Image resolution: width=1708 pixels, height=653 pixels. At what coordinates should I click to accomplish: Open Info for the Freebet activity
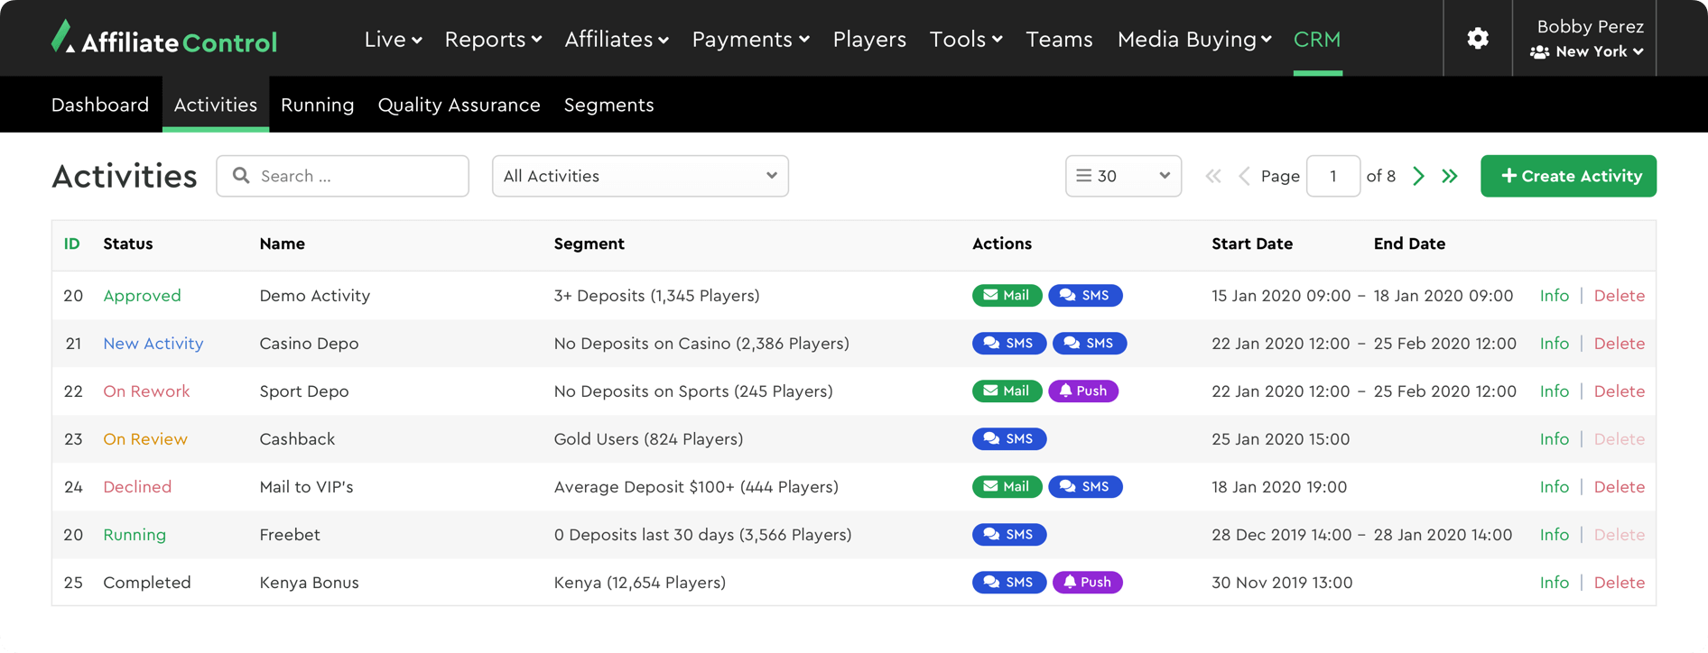click(x=1554, y=535)
